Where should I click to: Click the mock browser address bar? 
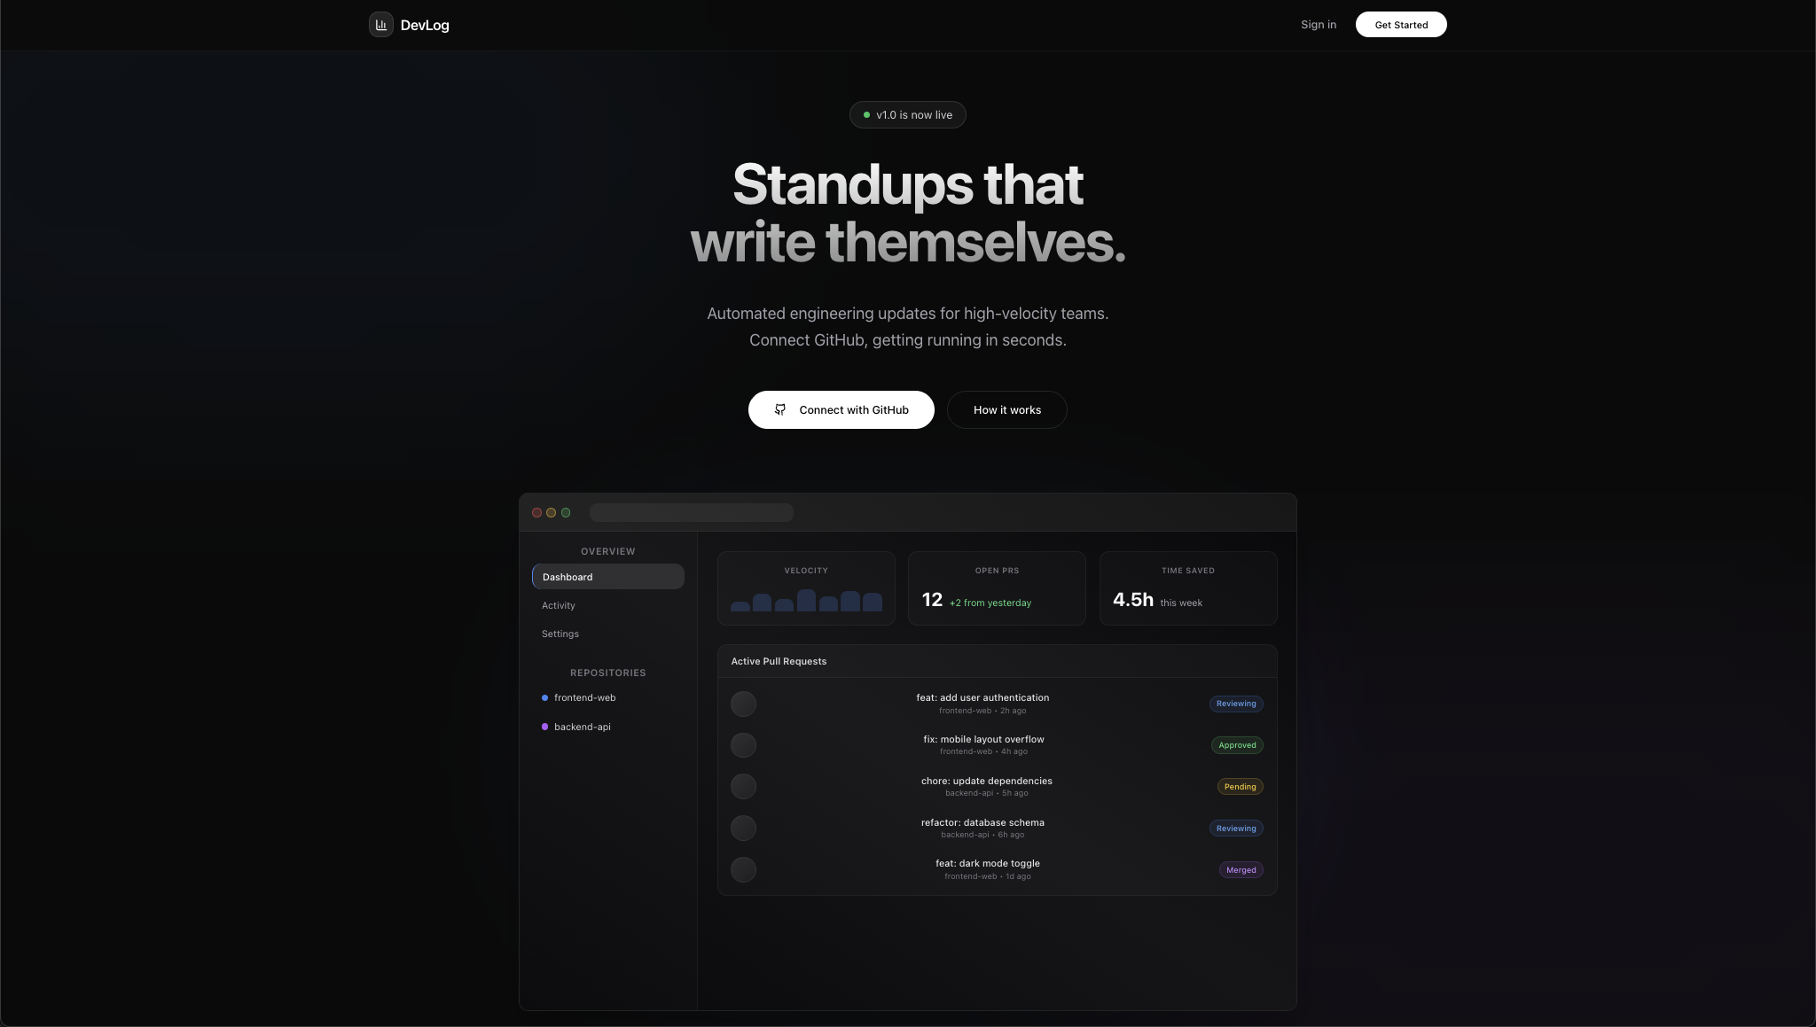coord(691,512)
